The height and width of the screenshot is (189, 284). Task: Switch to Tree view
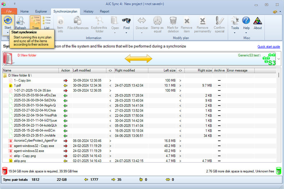pos(35,22)
